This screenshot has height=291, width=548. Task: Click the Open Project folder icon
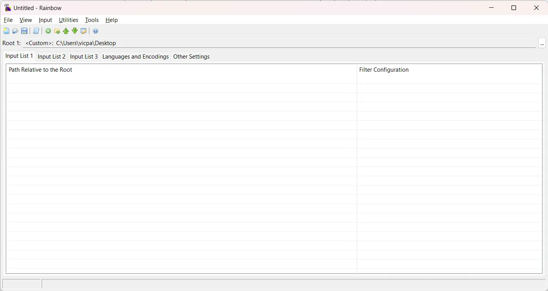coord(15,31)
